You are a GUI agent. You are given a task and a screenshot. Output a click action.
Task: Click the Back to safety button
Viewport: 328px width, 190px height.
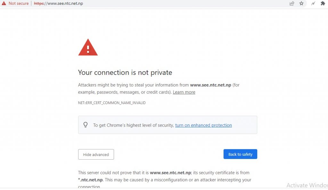(x=240, y=154)
